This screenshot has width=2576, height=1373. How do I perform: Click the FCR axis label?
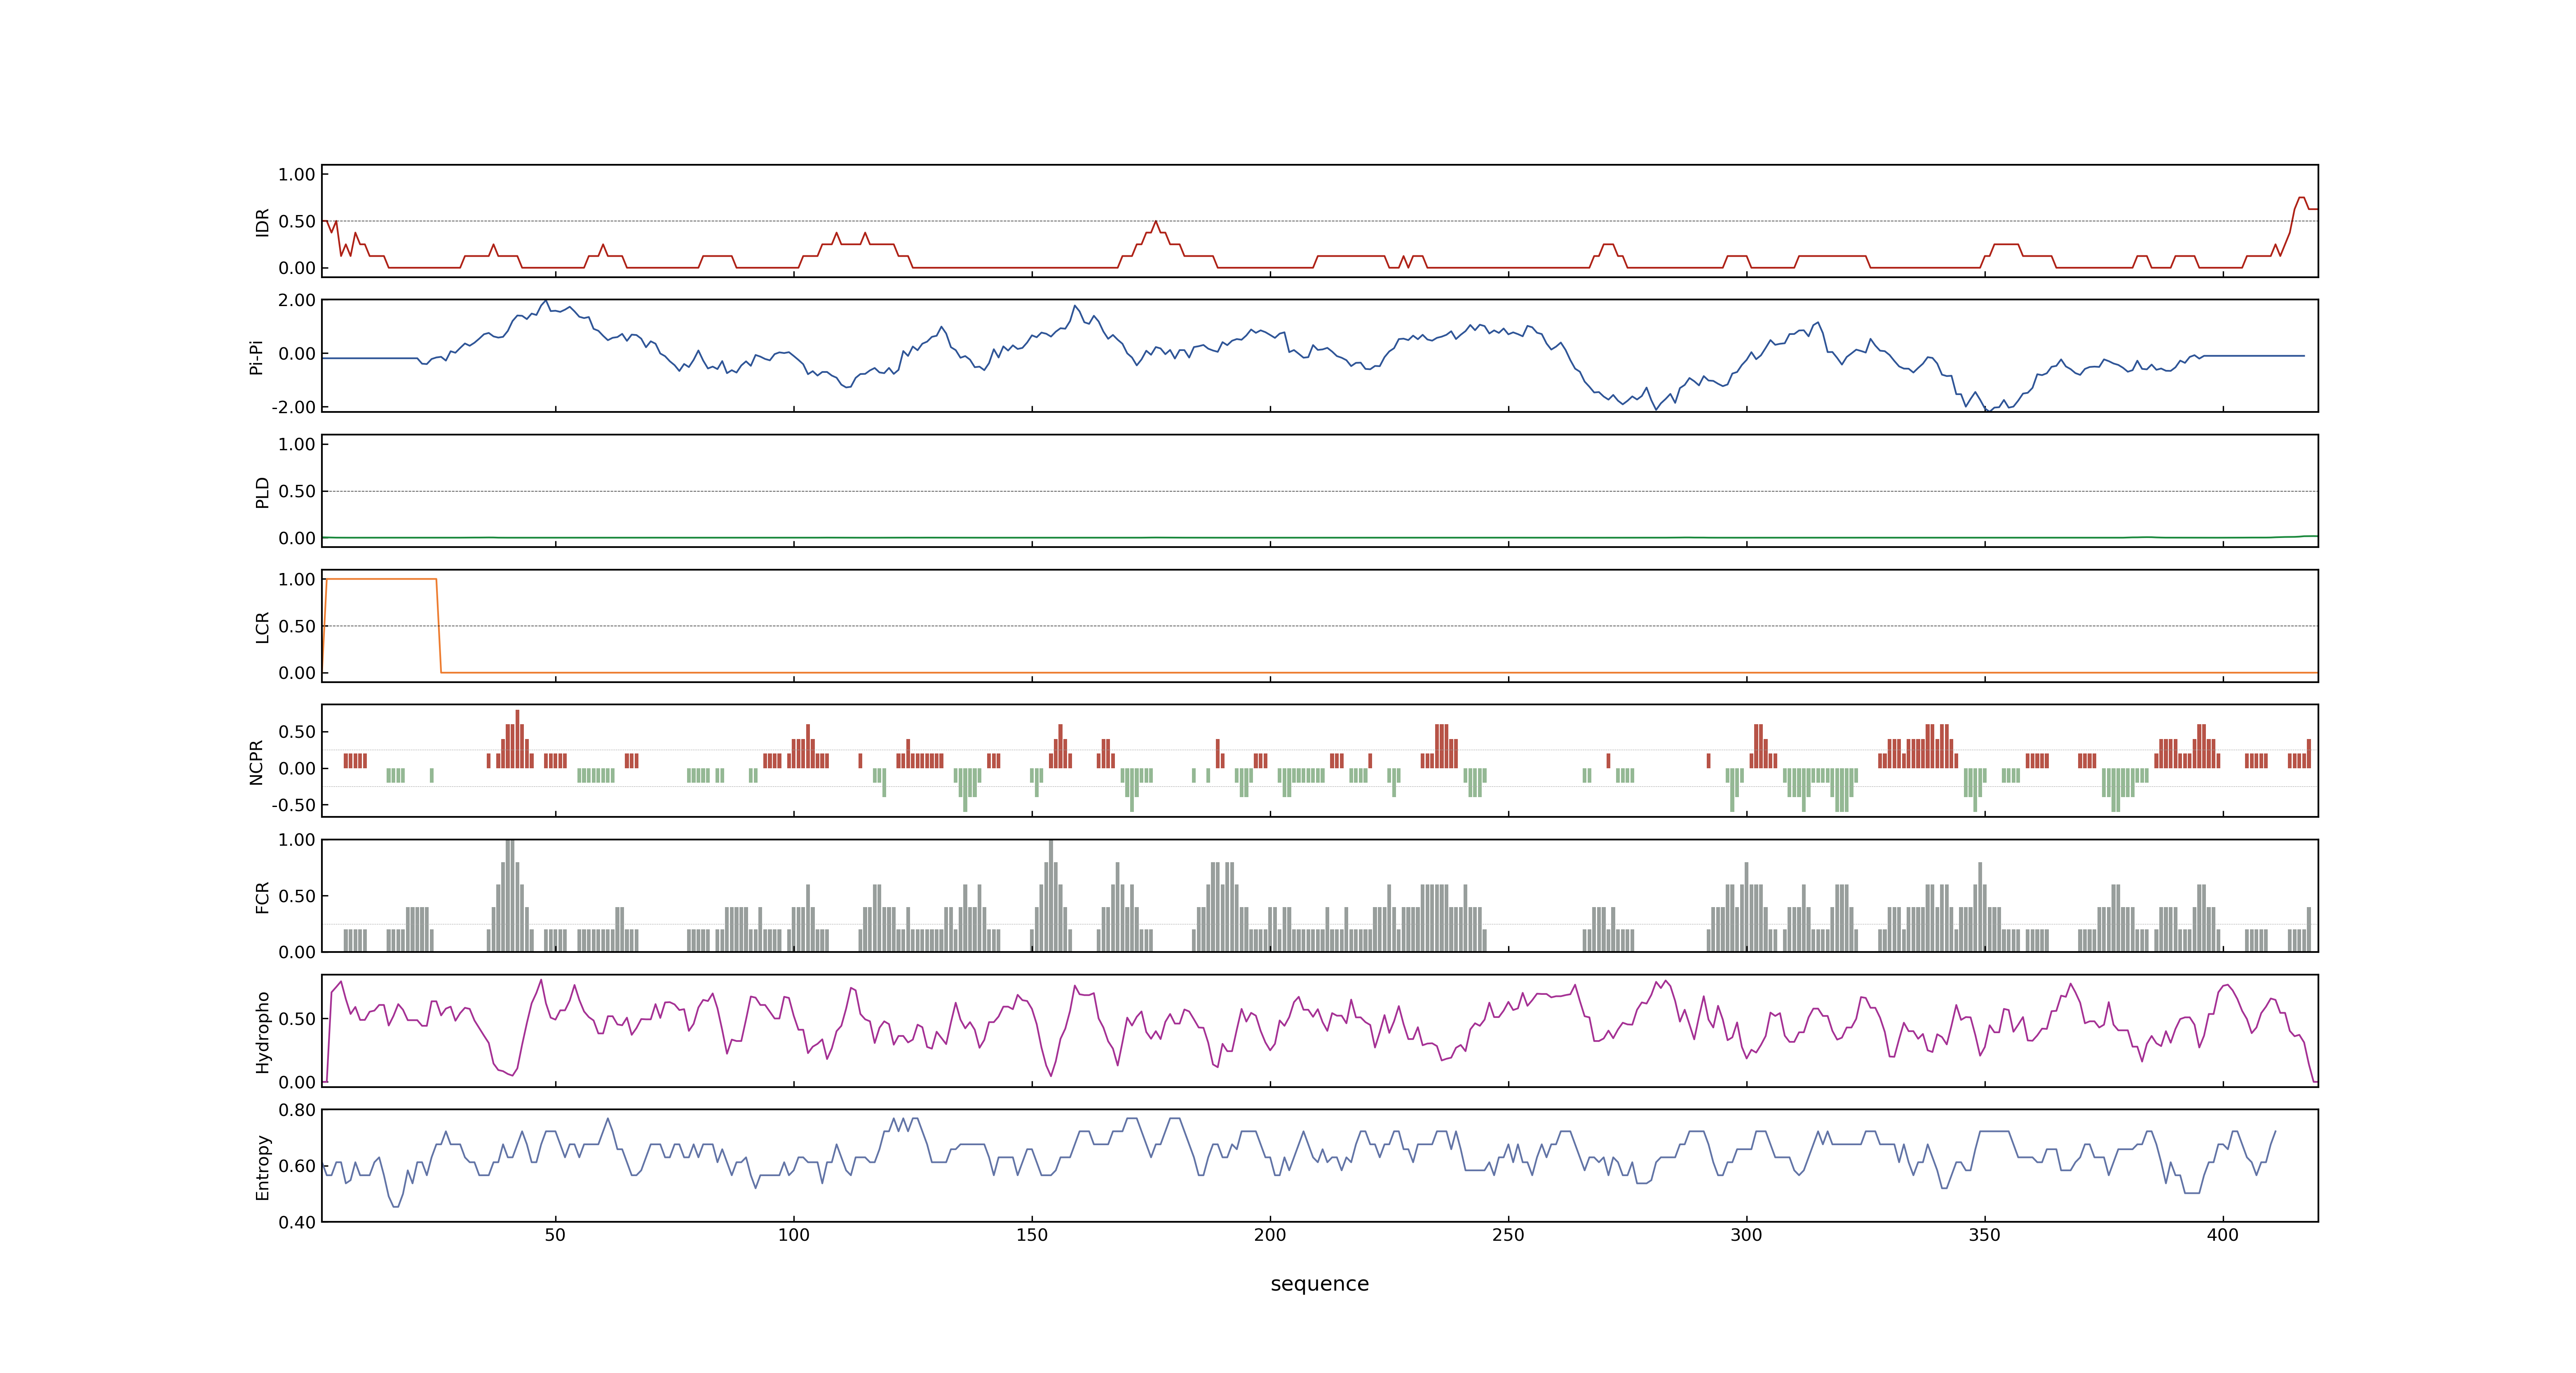(x=263, y=896)
